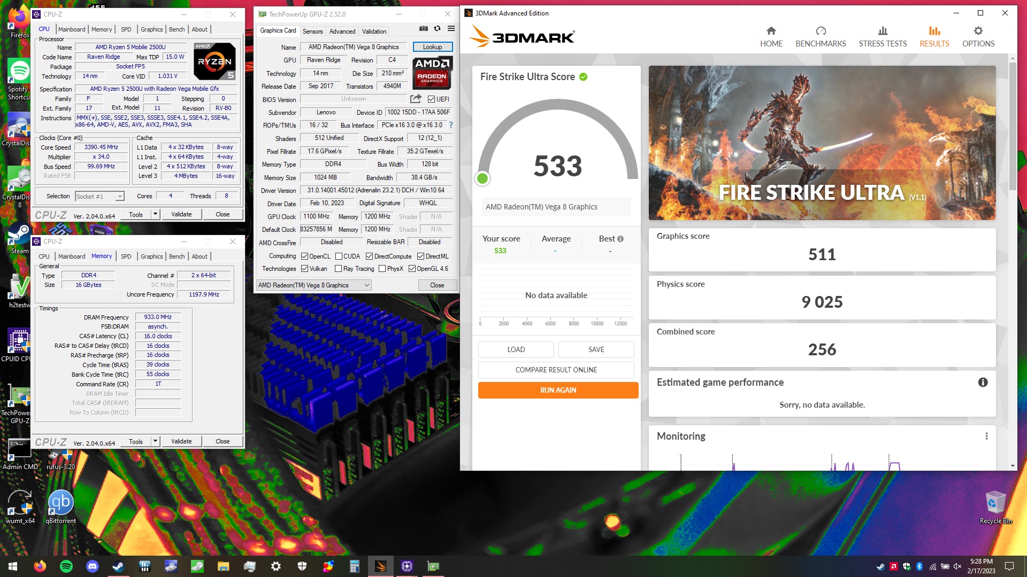Open the Firefox taskbar icon
This screenshot has height=577, width=1027.
(x=40, y=566)
